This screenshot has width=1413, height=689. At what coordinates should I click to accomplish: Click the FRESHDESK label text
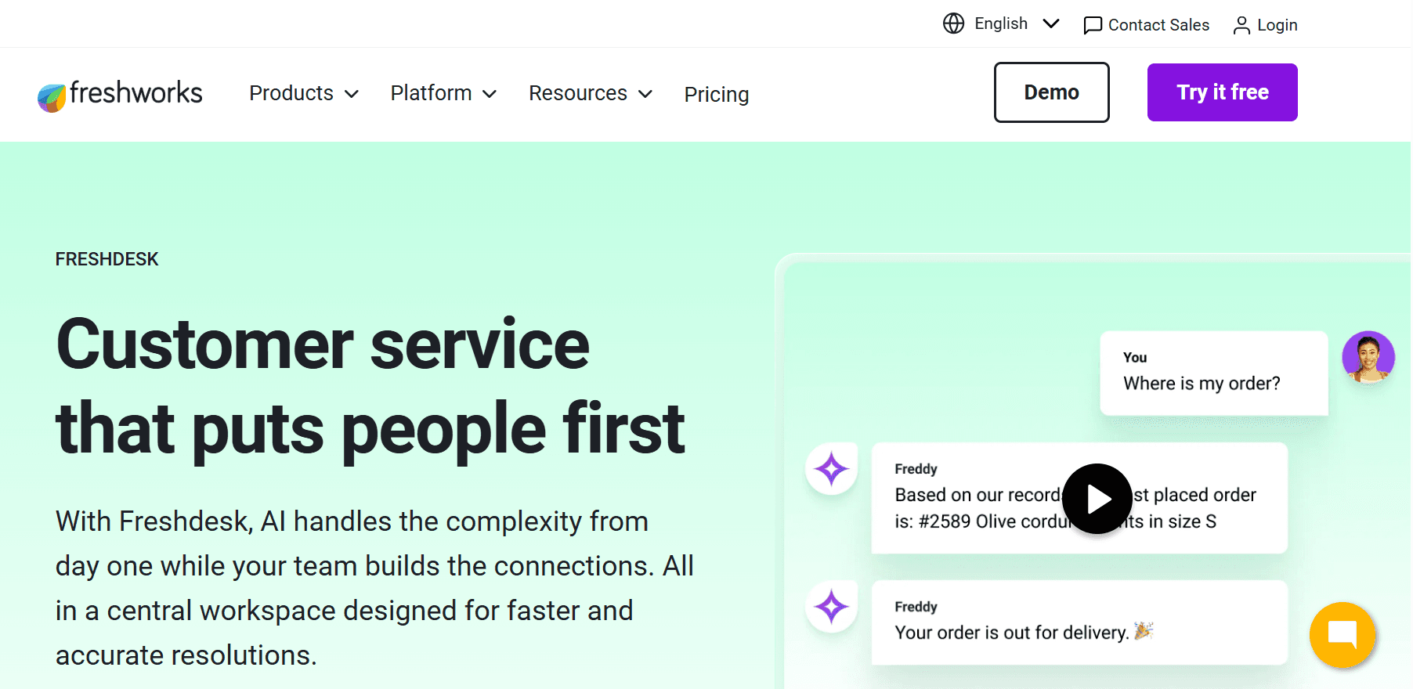[x=107, y=259]
